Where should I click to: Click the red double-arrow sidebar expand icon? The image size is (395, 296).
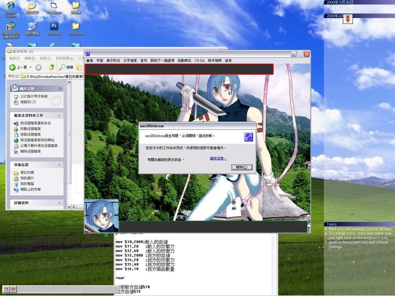[x=348, y=18]
